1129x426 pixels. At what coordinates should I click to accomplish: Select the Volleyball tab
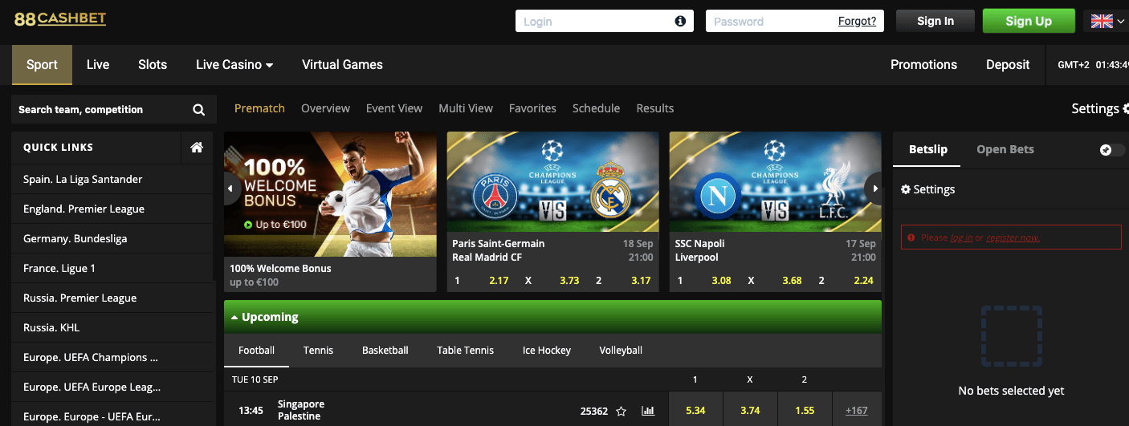pos(621,351)
